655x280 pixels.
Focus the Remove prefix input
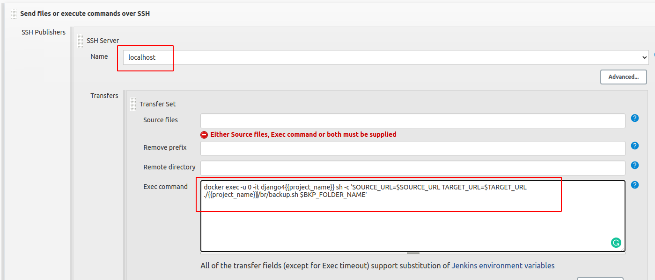[x=412, y=148]
